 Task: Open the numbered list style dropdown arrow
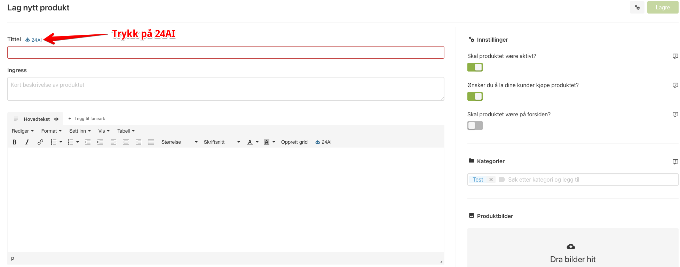(x=78, y=142)
